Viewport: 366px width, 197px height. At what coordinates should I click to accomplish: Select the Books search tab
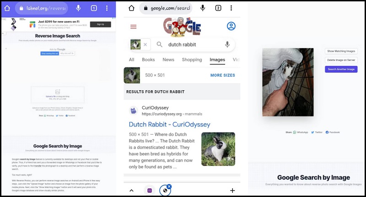point(148,60)
